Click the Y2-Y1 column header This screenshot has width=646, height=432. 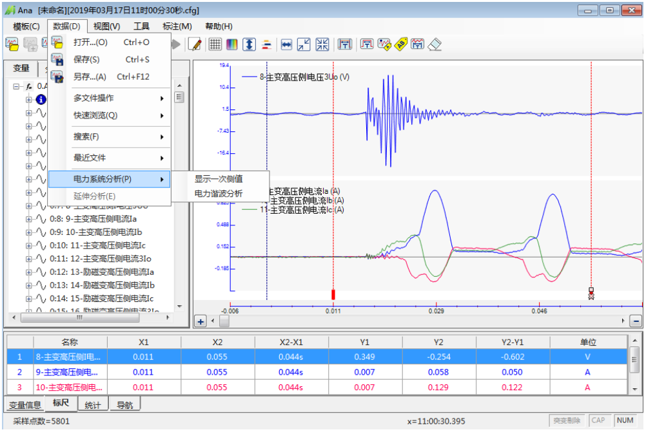click(513, 343)
